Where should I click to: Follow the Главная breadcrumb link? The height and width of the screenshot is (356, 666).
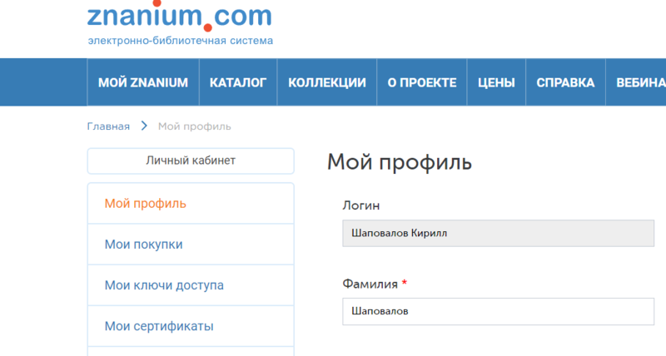pos(108,126)
